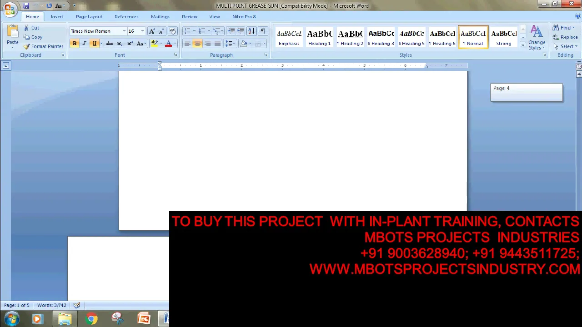Screen dimensions: 582x327
Task: Toggle superscript formatting
Action: click(x=130, y=44)
